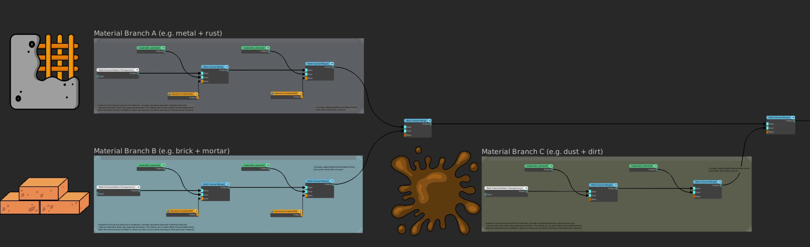
Task: Click the orange brick stack image
Action: tap(45, 196)
